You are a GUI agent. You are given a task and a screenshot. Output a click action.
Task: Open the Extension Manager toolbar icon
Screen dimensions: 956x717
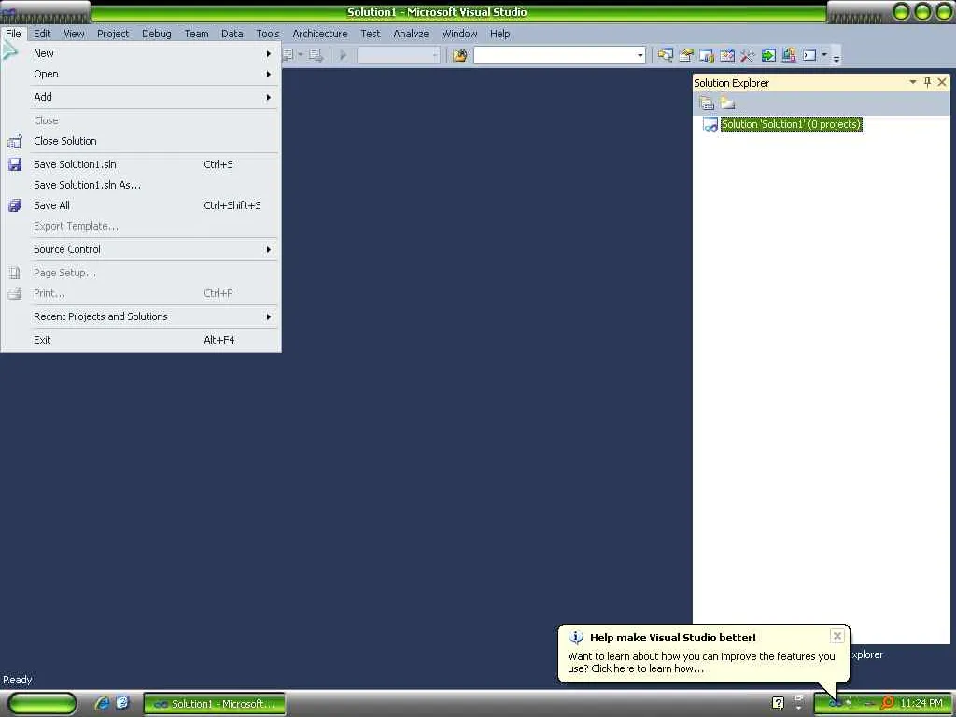tap(789, 55)
